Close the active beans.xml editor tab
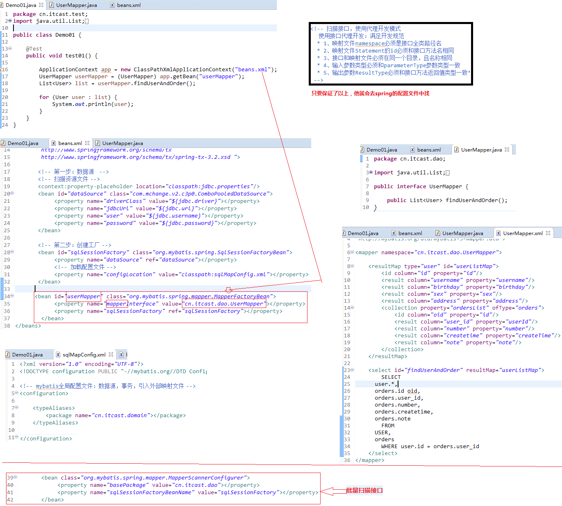562x506 pixels. [x=87, y=143]
